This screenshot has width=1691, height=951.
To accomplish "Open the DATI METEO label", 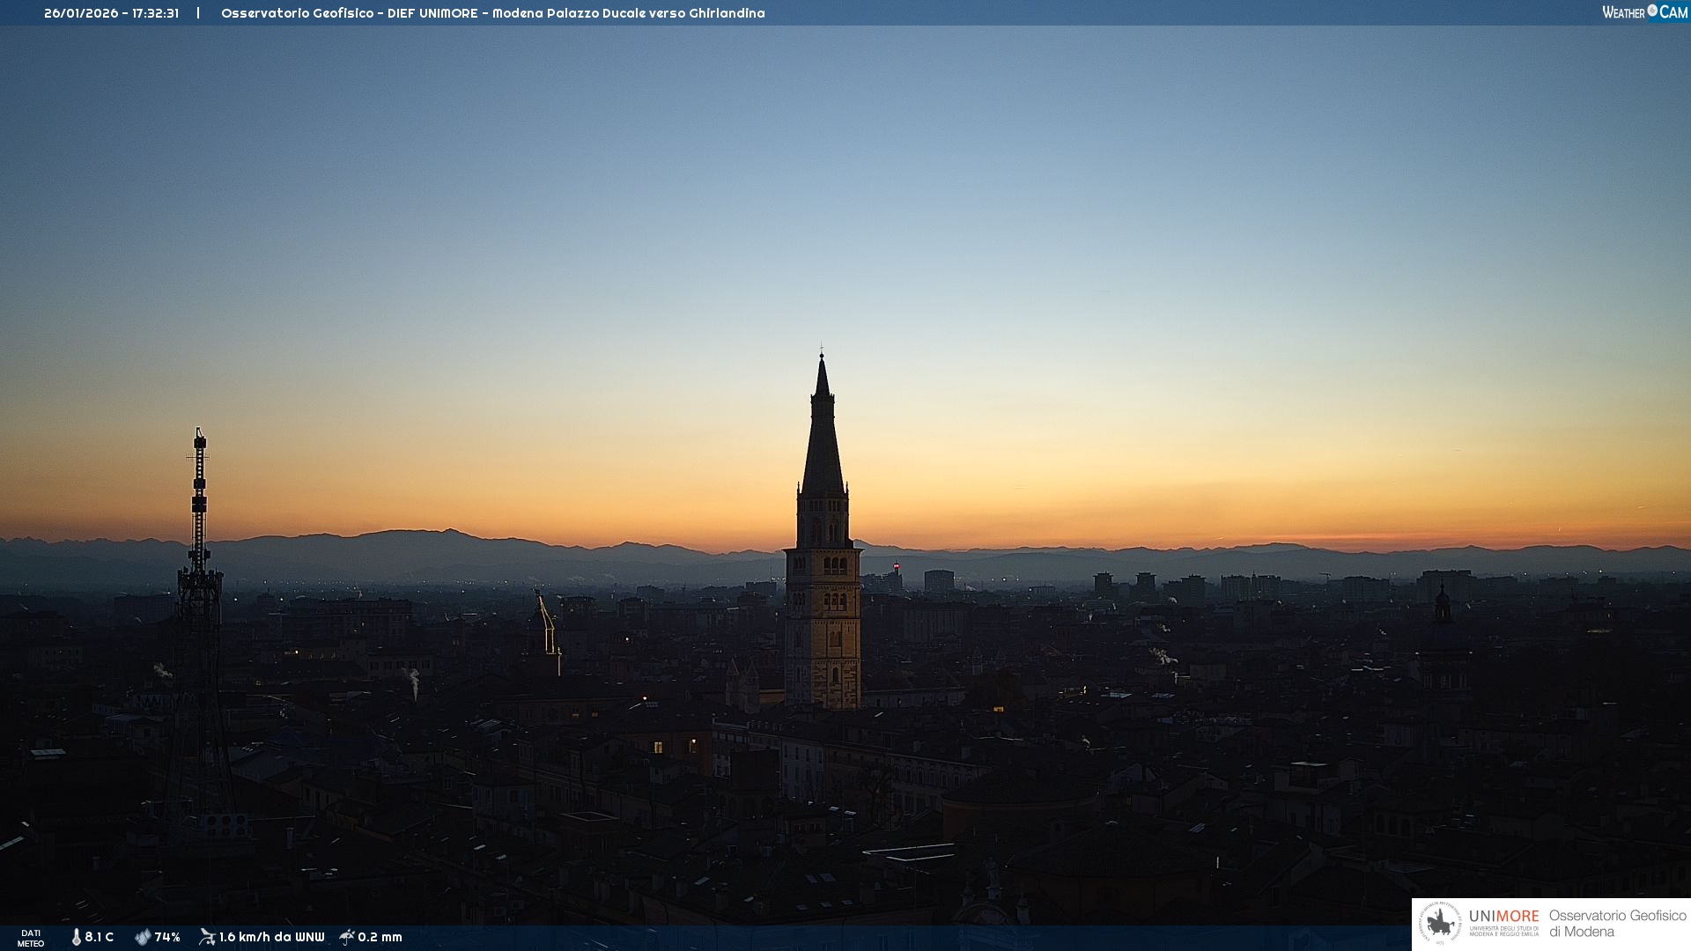I will (31, 938).
